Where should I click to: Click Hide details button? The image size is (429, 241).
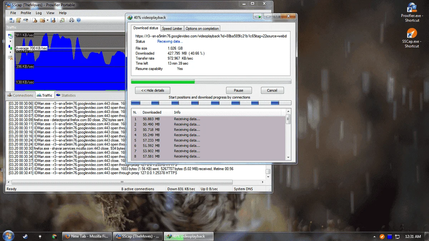point(152,90)
